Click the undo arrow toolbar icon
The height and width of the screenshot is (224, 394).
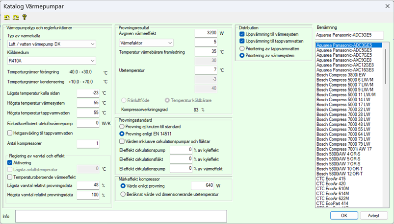click(7, 17)
